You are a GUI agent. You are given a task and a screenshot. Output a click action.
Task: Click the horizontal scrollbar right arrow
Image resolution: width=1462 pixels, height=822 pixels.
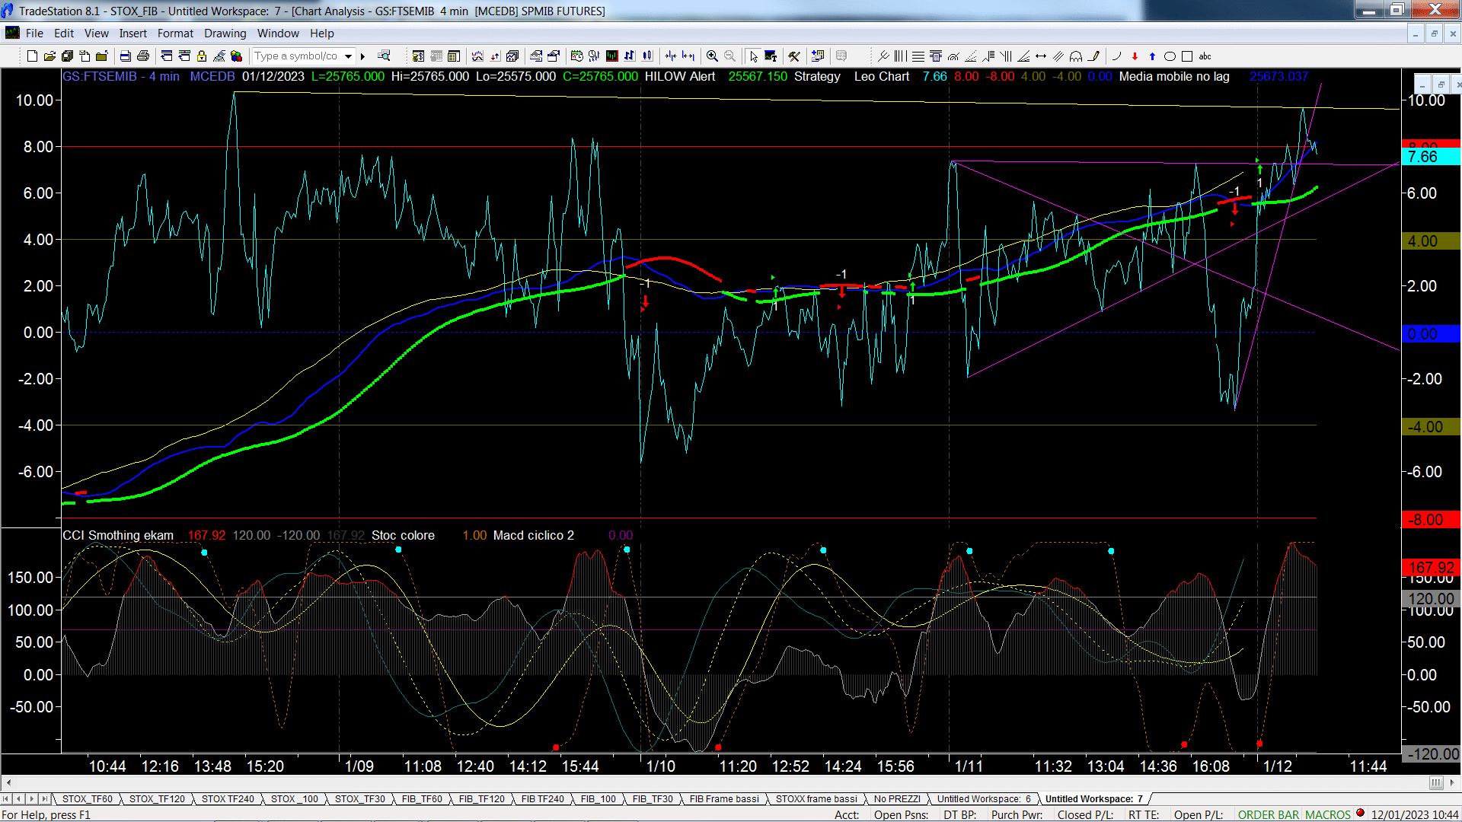tap(1452, 782)
